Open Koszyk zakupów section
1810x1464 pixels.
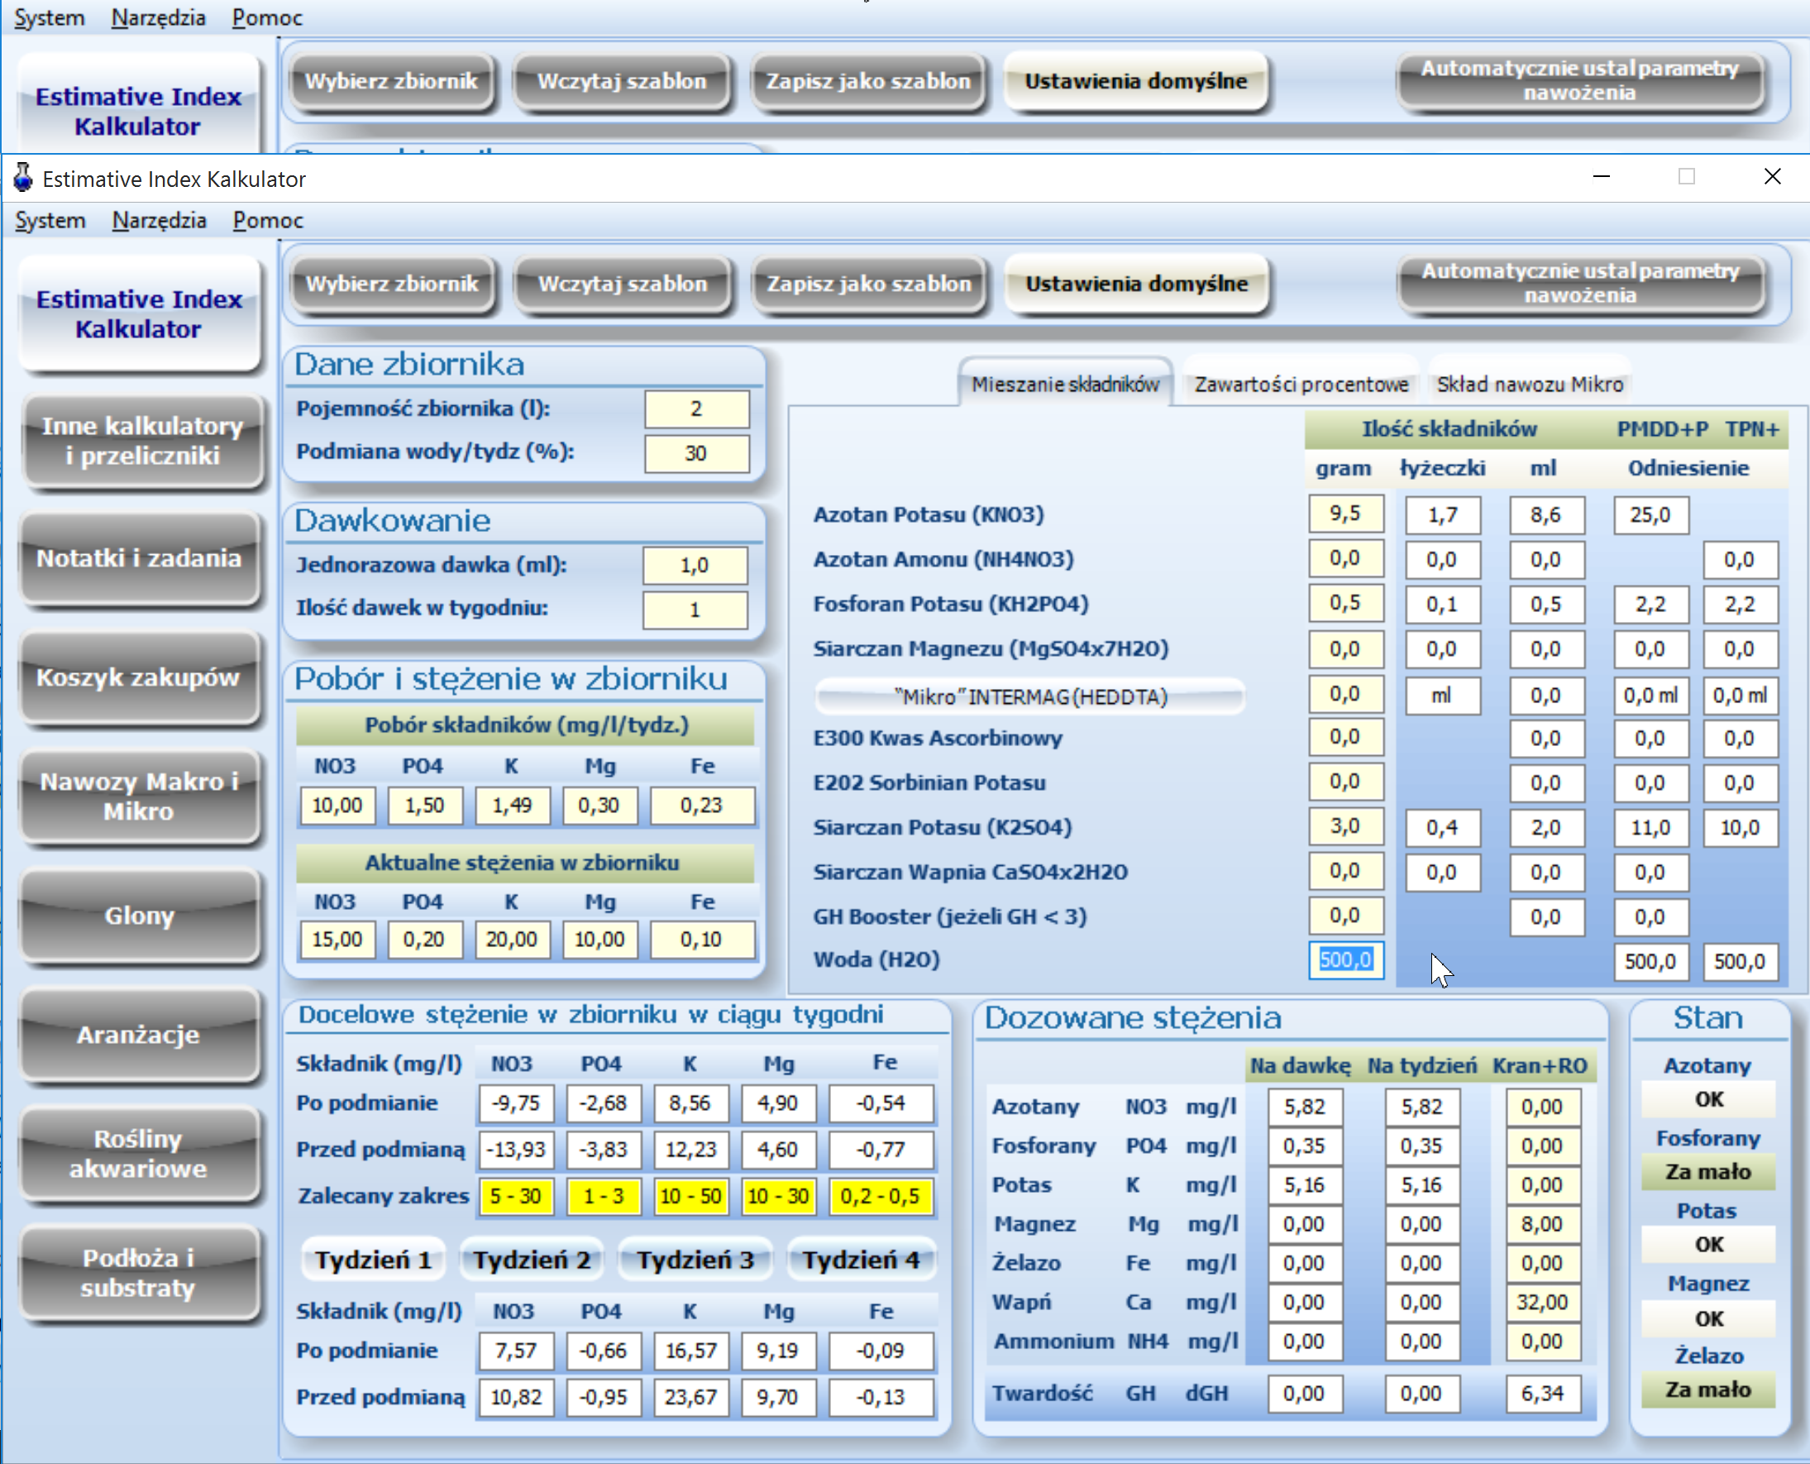click(x=139, y=677)
